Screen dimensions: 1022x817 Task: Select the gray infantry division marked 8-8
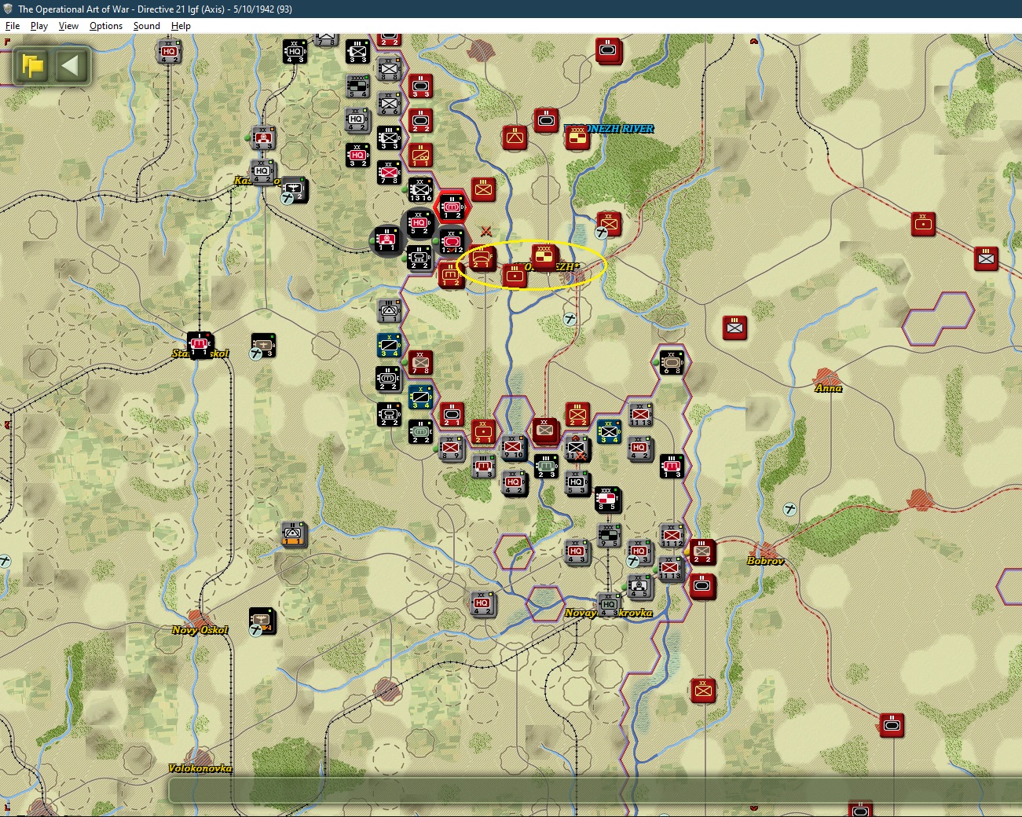[x=389, y=68]
